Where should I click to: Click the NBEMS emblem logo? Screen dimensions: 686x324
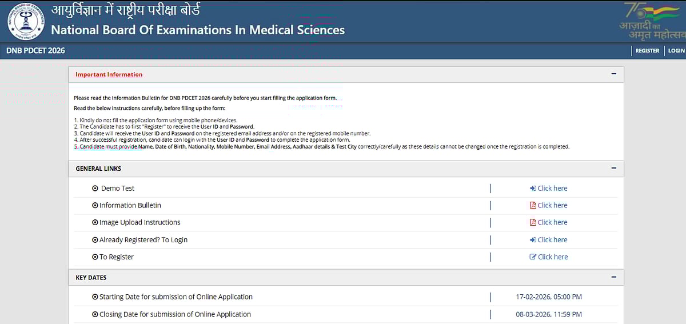26,22
